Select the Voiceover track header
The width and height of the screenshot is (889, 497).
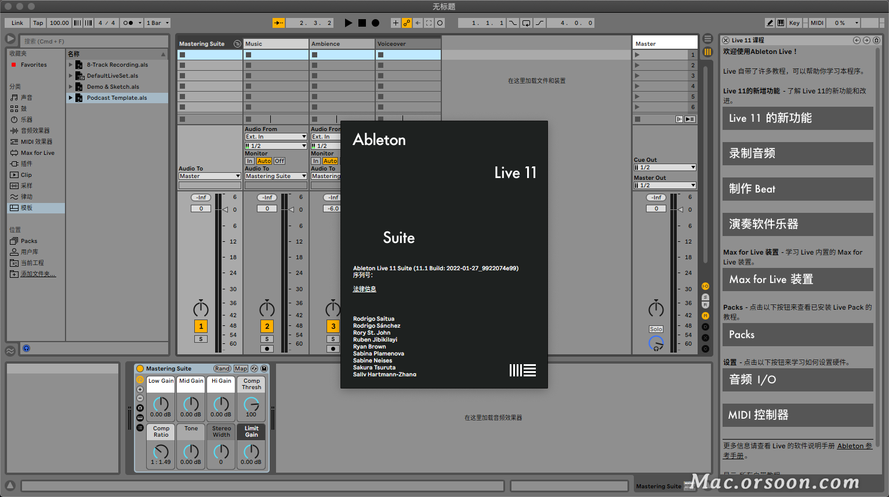[x=408, y=43]
